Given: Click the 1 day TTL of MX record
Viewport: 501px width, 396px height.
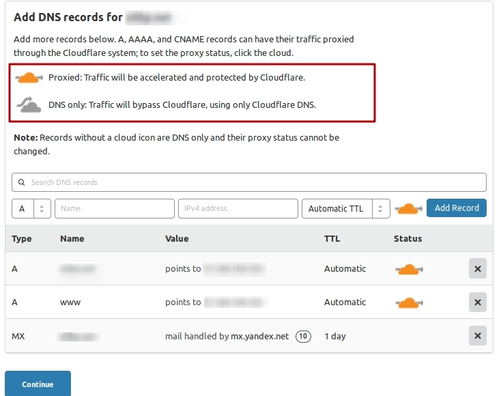Looking at the screenshot, I should tap(334, 336).
